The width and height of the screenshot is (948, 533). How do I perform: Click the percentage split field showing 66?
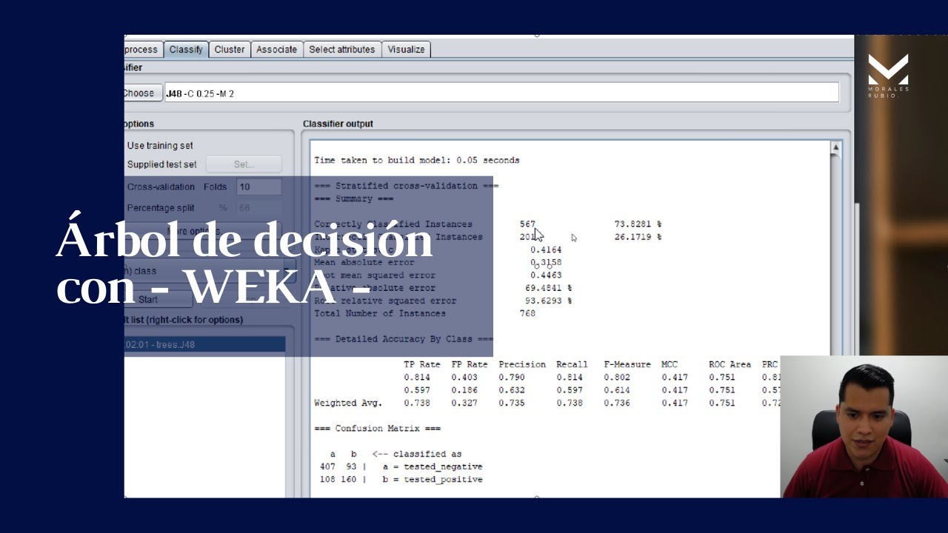(259, 208)
